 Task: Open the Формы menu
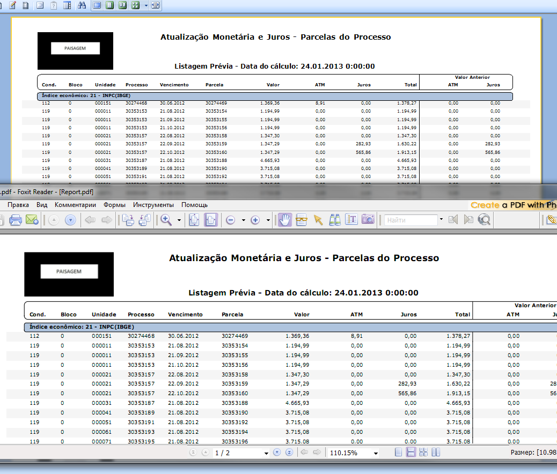tap(114, 205)
